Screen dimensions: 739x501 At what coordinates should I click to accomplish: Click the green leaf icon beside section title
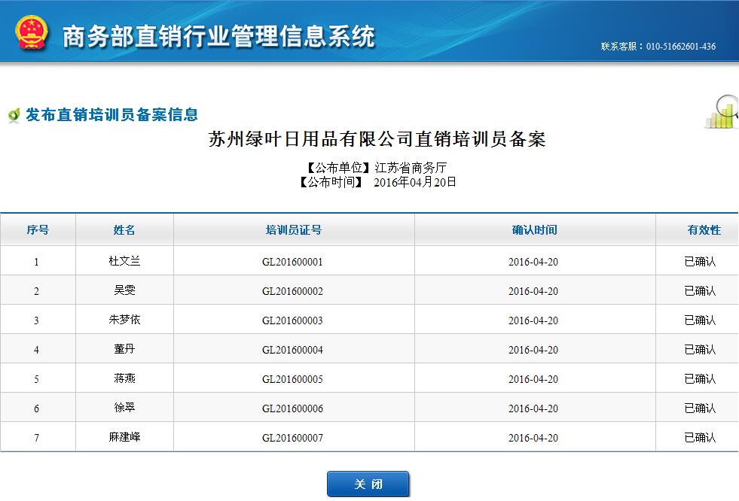(x=13, y=116)
